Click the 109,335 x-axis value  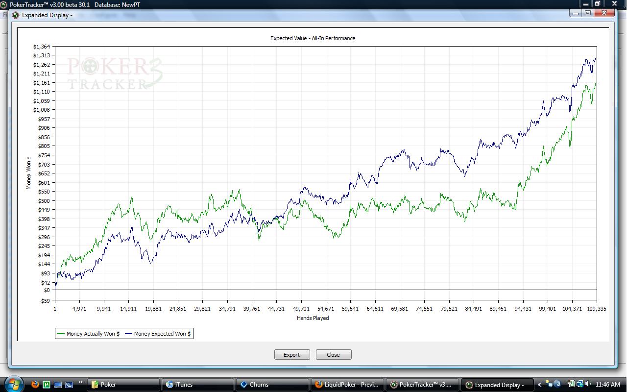[x=596, y=309]
